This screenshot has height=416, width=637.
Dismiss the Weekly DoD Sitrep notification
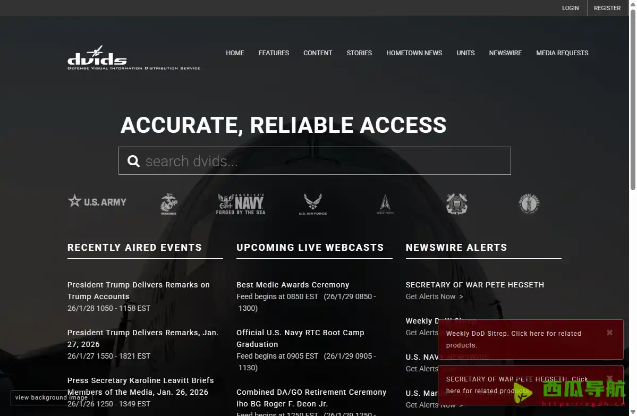(609, 333)
